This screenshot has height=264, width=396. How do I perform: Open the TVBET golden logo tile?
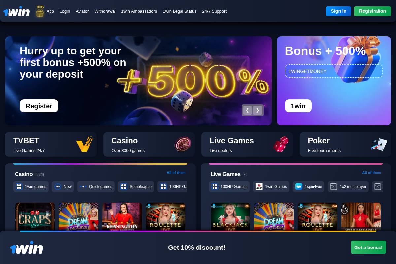coord(84,145)
